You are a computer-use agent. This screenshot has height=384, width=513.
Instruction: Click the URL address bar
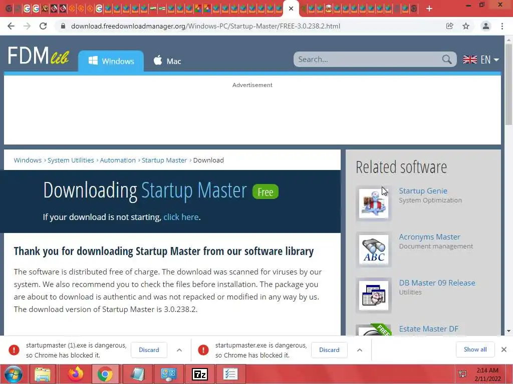(205, 26)
